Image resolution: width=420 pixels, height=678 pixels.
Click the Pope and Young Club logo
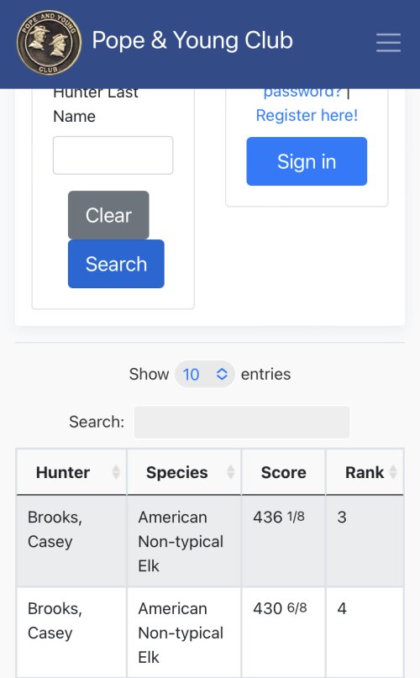point(49,42)
